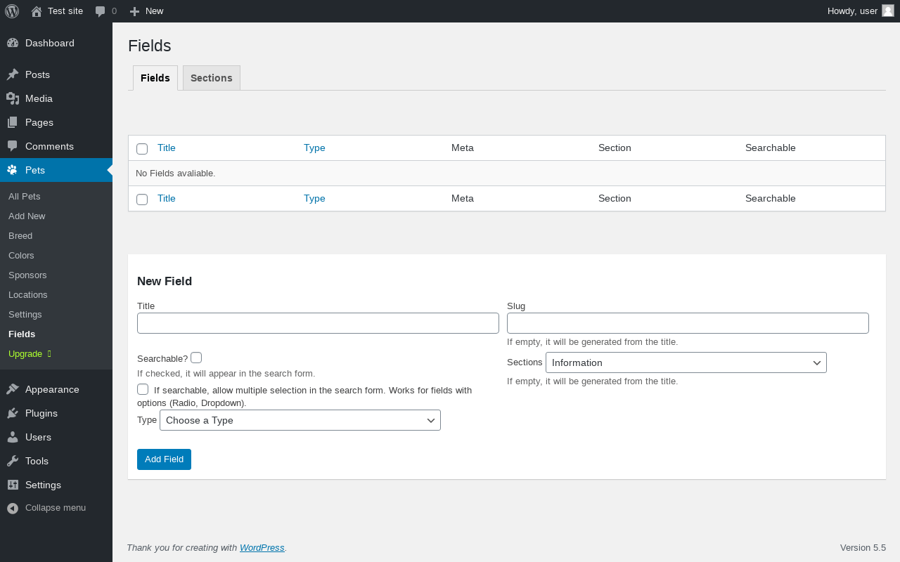The height and width of the screenshot is (562, 900).
Task: Expand the Sections Information dropdown
Action: [686, 362]
